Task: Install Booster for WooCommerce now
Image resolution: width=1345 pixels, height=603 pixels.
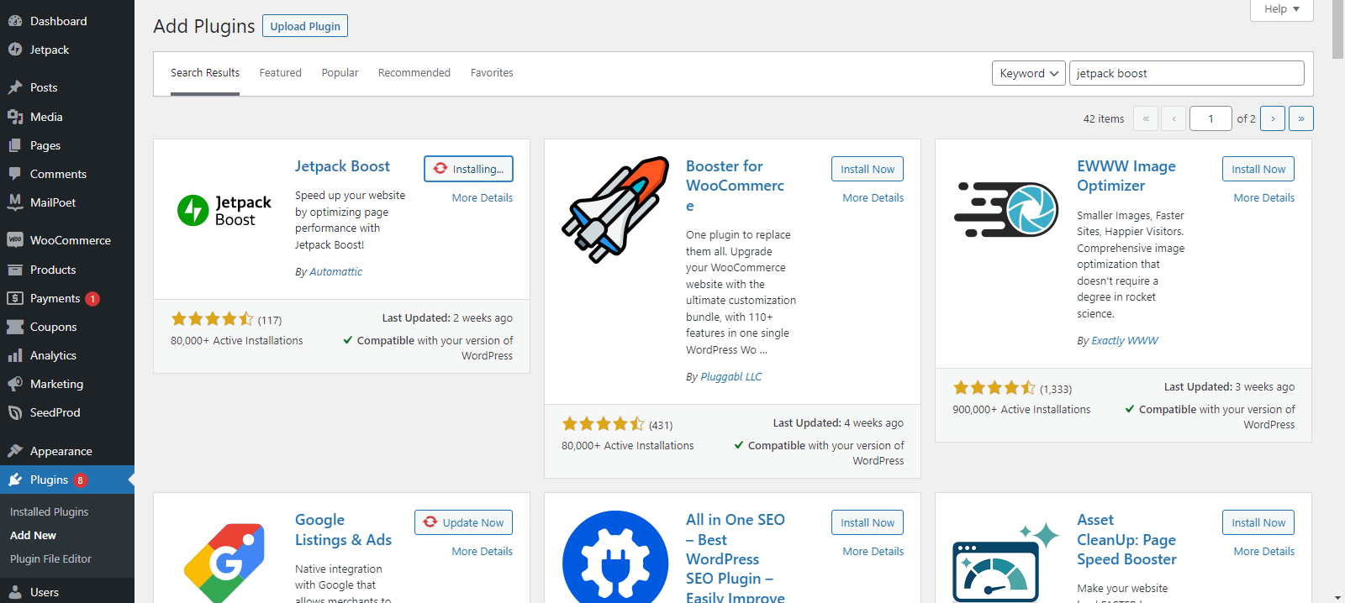Action: [x=868, y=169]
